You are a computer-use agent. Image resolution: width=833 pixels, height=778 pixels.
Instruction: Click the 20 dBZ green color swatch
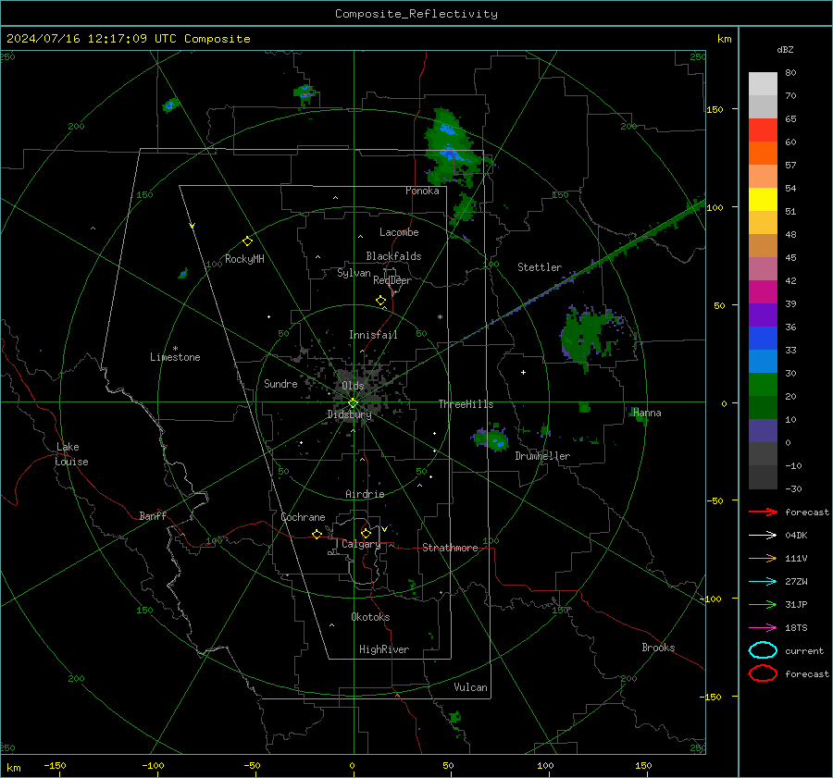[763, 384]
